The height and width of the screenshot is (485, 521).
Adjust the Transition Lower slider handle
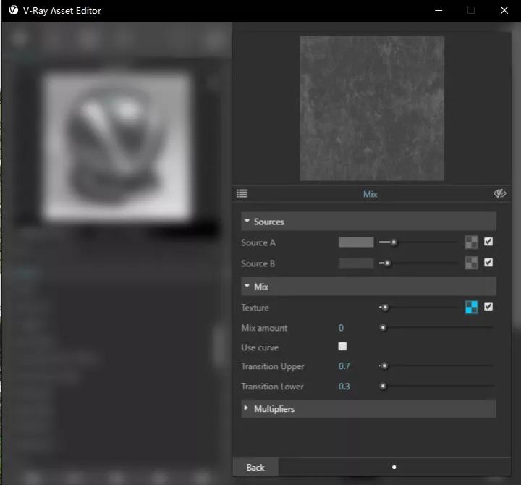pos(383,387)
